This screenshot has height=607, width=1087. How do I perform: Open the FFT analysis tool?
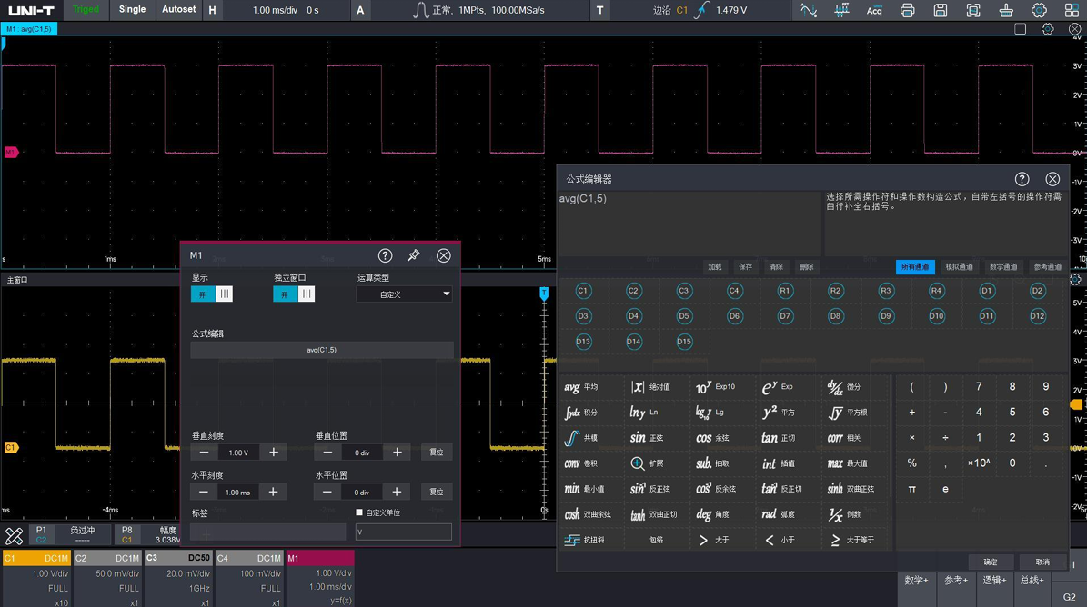pyautogui.click(x=841, y=11)
